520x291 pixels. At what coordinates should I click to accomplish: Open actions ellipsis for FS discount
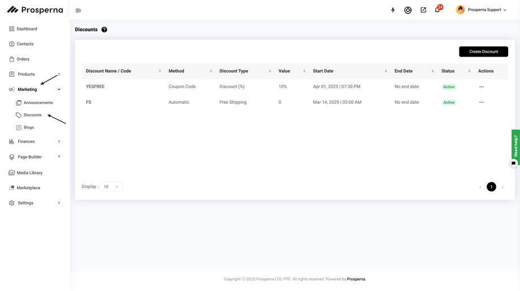482,102
